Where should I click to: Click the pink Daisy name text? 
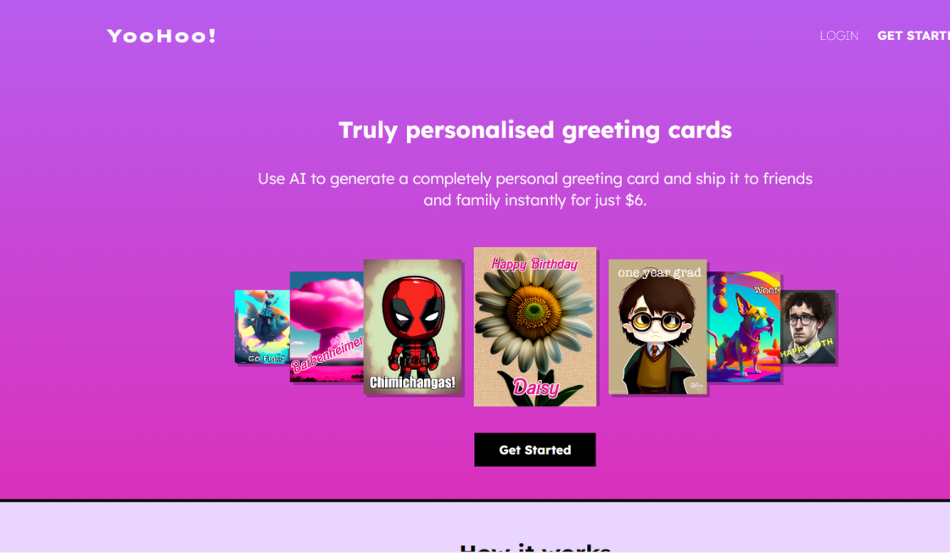[x=535, y=387]
